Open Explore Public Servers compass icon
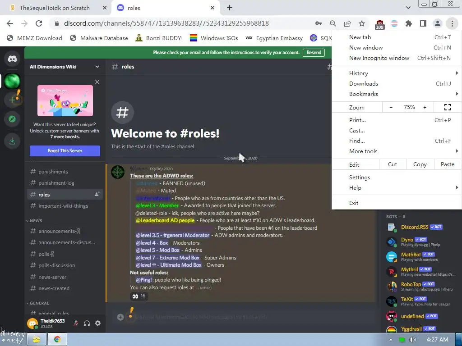Viewport: 462px width, 346px height. (x=12, y=119)
